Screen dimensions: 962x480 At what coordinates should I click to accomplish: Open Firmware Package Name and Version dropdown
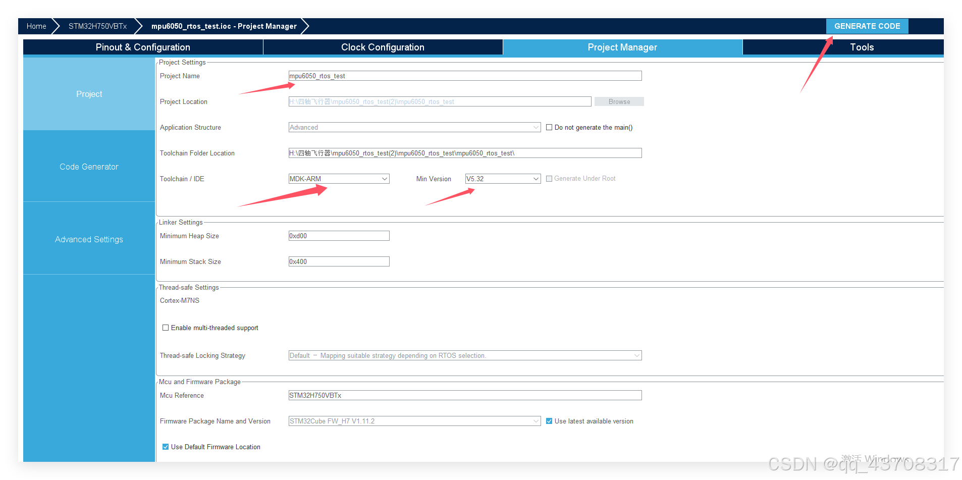tap(414, 421)
